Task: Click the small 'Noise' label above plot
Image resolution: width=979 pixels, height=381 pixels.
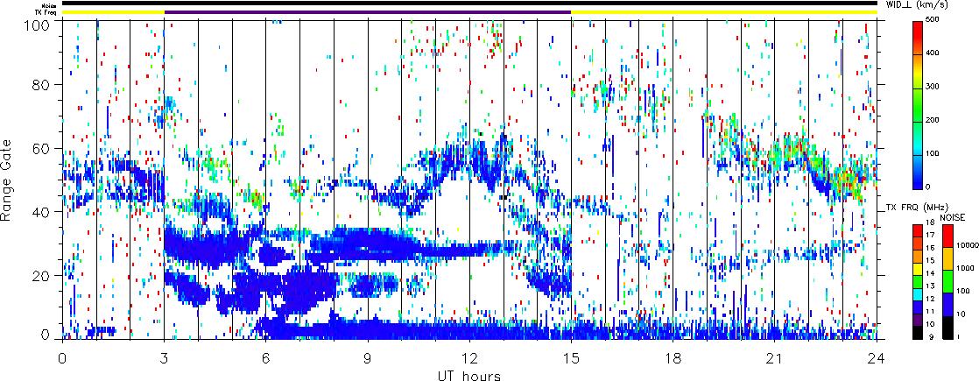Action: coord(49,5)
